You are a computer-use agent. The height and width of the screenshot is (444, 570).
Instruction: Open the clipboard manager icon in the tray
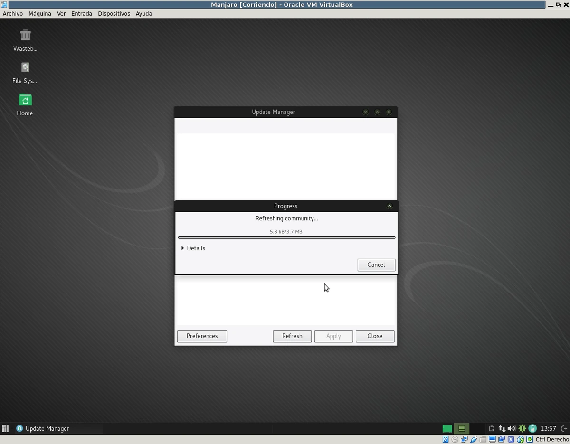(492, 428)
